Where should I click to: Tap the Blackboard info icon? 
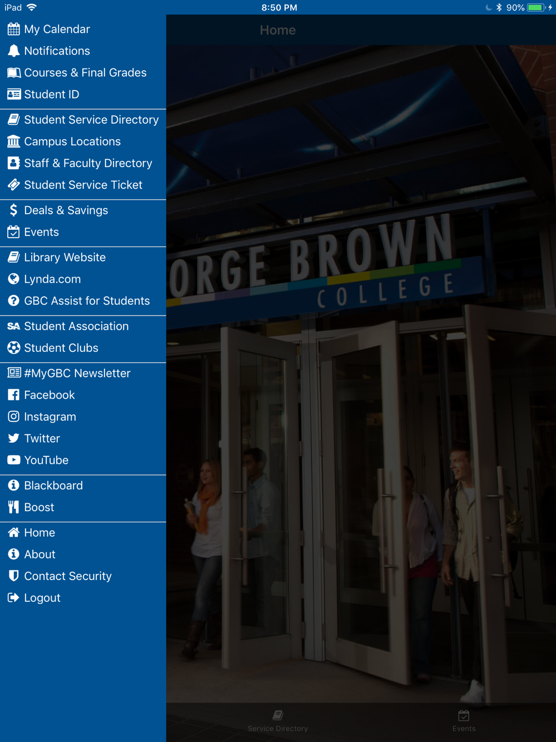coord(14,485)
